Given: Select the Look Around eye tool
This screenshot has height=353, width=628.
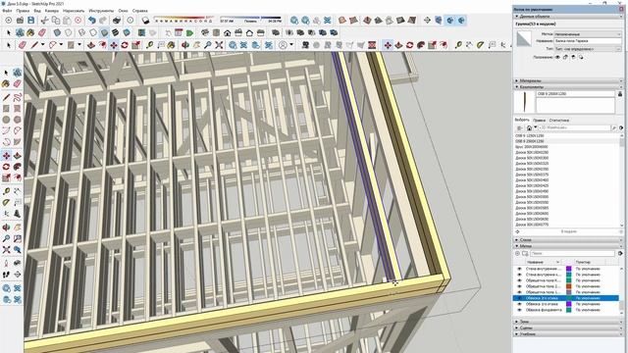Looking at the screenshot, I should [18, 263].
